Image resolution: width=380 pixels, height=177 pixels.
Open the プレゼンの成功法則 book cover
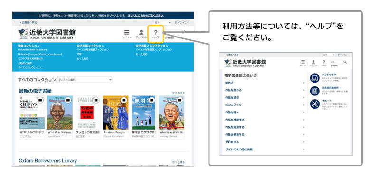[88, 112]
